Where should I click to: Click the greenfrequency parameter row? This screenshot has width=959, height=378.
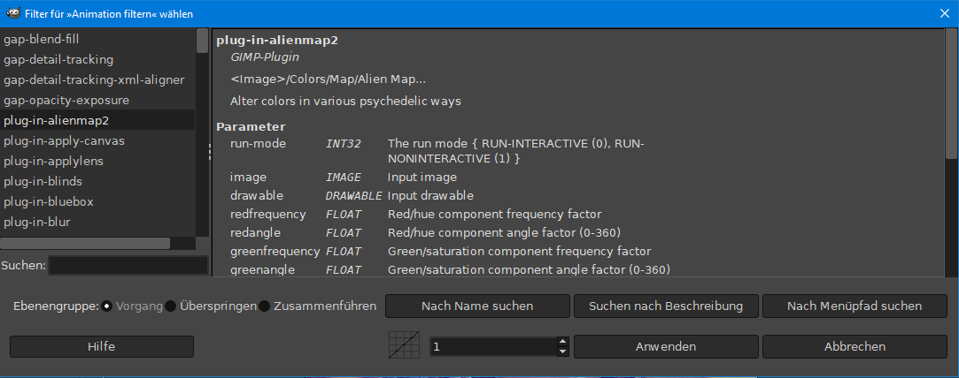coord(440,251)
